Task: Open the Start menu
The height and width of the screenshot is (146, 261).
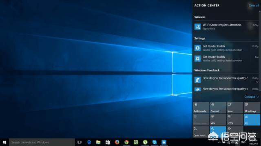Action: tap(4, 142)
